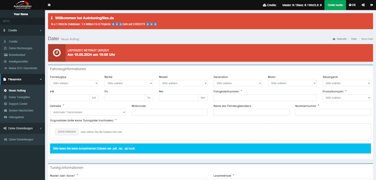Open the Modell dropdown
Screen dimensions: 376x180
[183, 83]
